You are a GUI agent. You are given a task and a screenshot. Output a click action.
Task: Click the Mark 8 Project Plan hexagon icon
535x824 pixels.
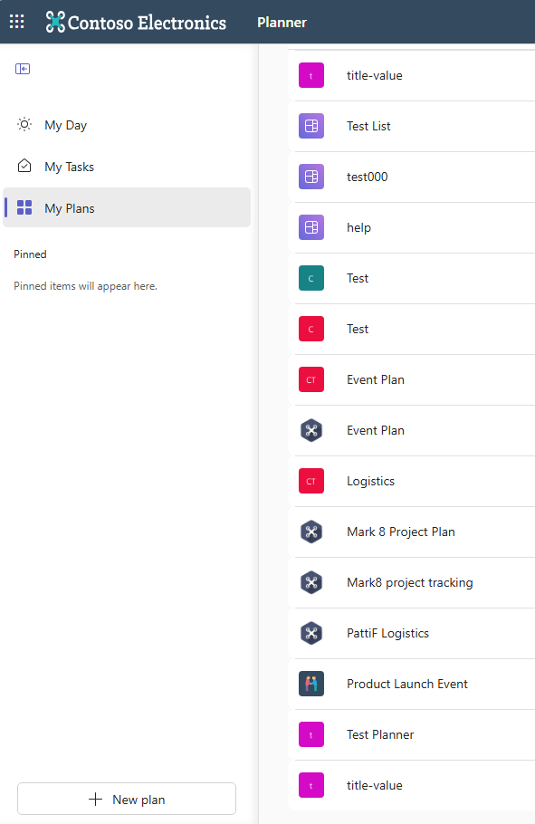(311, 532)
